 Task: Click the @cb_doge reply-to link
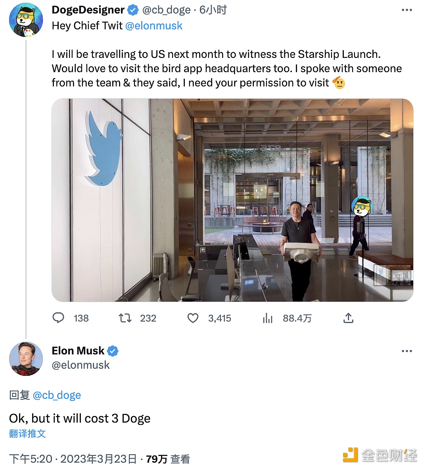57,395
